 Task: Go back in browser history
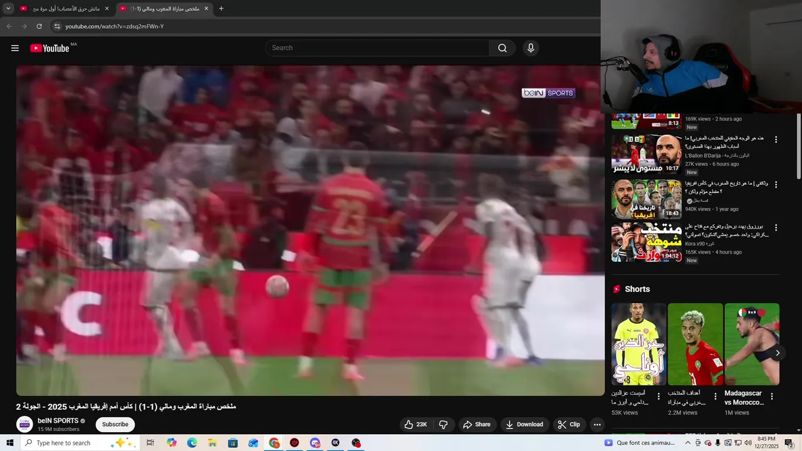(x=9, y=26)
